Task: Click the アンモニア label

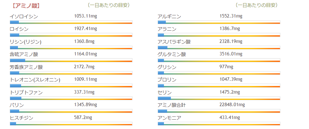Action: coord(169,118)
